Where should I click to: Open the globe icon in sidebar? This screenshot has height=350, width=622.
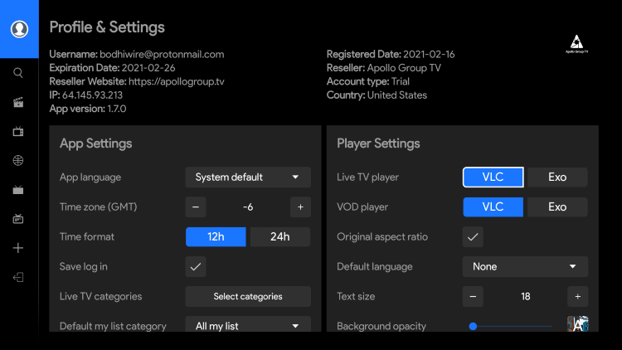pos(18,161)
